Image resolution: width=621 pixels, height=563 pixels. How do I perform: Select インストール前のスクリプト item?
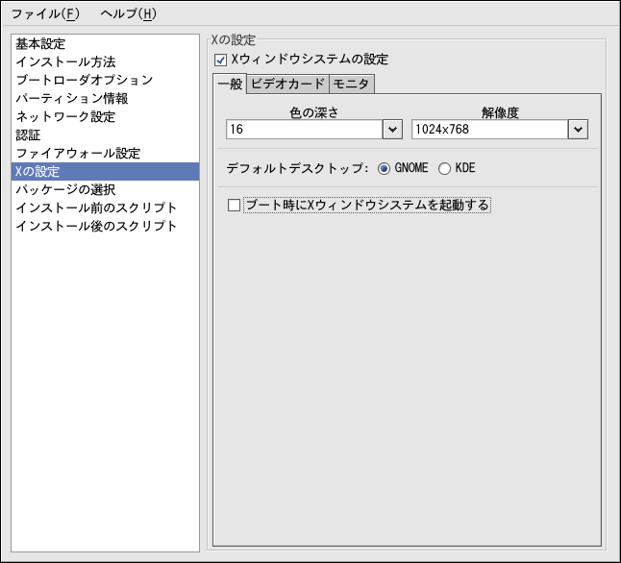coord(96,208)
